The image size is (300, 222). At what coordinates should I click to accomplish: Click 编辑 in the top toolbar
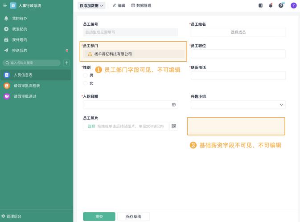(x=119, y=5)
